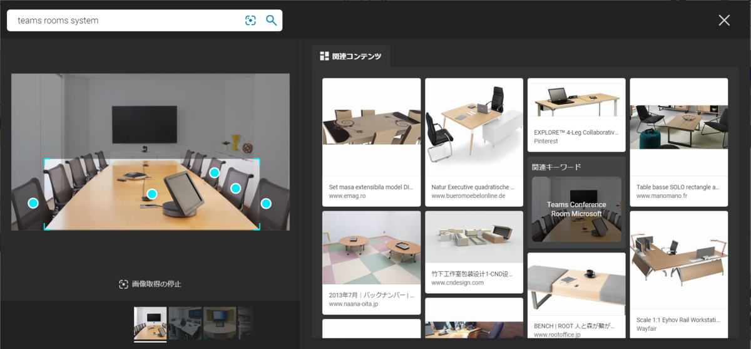Viewport: 751px width, 349px height.
Task: Select first conference room thumbnail in filmstrip
Action: (150, 323)
